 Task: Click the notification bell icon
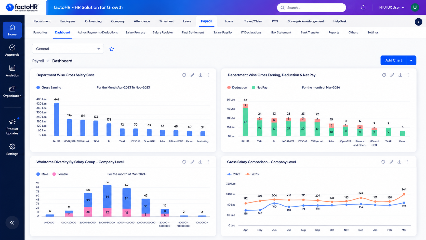pyautogui.click(x=363, y=8)
